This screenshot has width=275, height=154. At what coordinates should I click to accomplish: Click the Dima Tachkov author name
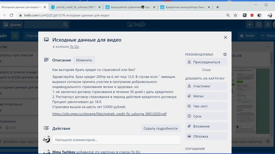(x=64, y=152)
